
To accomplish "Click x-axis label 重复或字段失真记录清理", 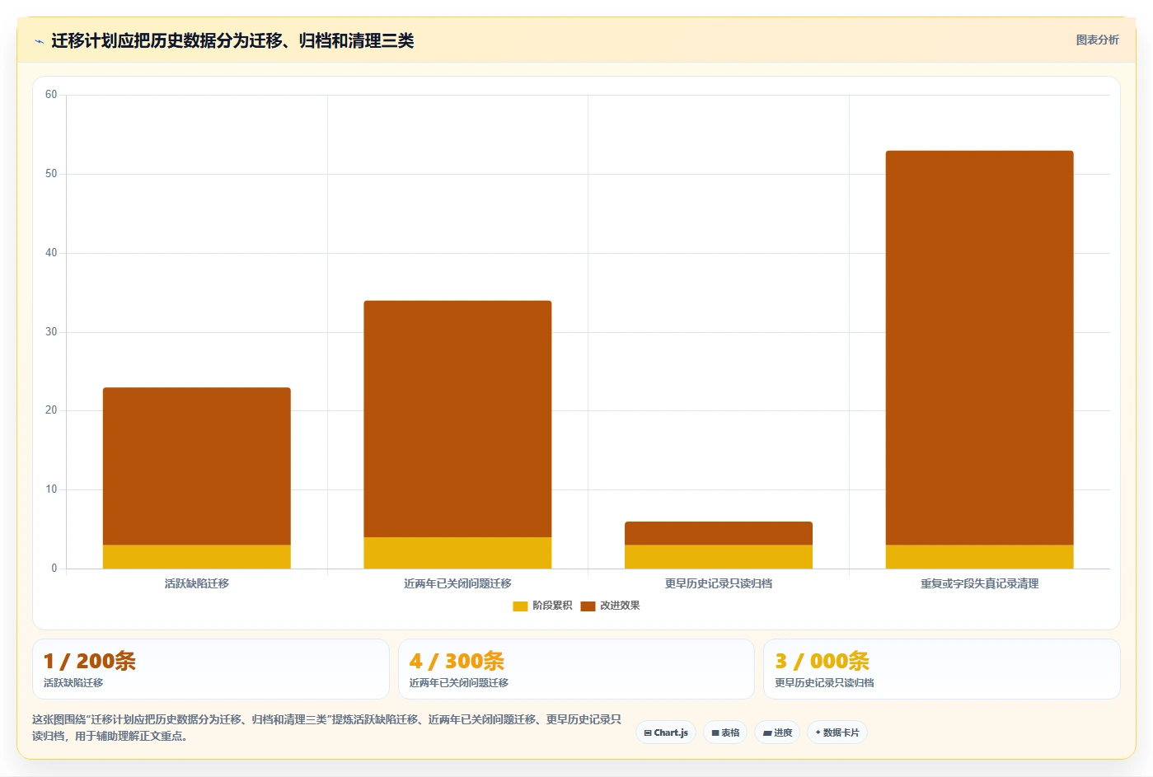I will (x=979, y=583).
